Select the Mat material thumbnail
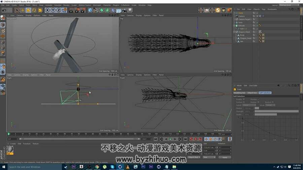 pos(10,150)
